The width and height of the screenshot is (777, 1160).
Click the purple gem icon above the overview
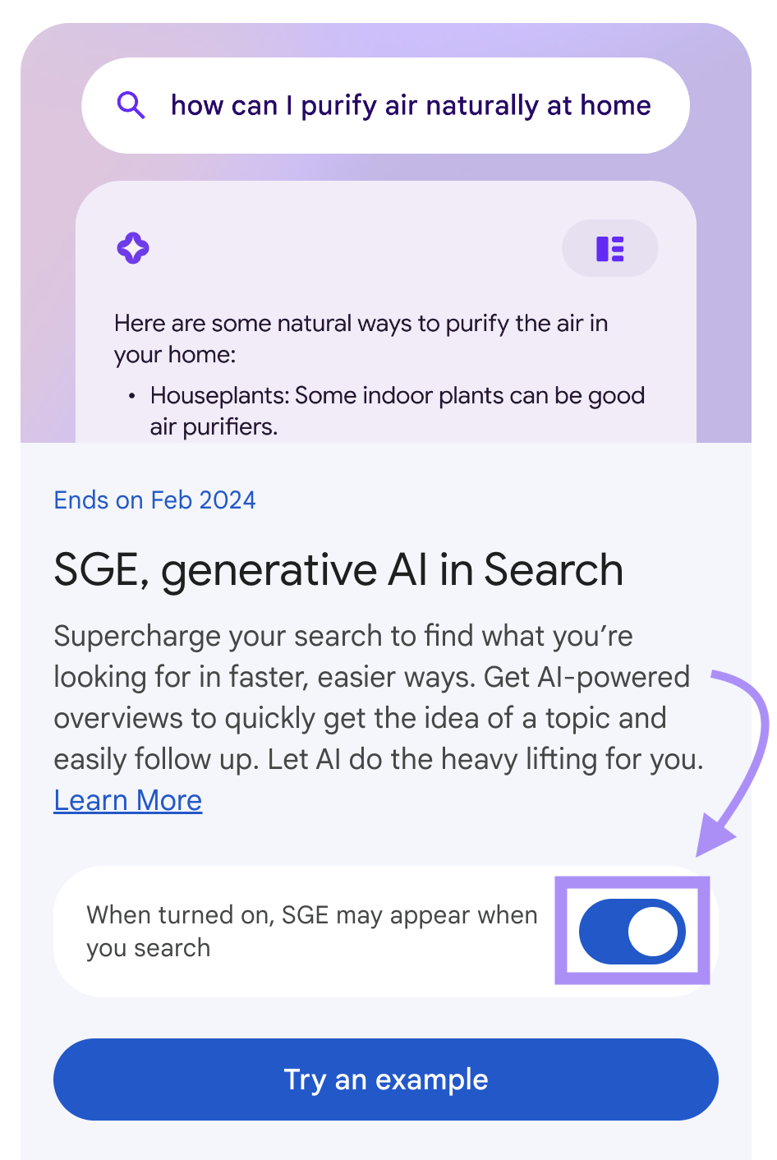point(133,248)
